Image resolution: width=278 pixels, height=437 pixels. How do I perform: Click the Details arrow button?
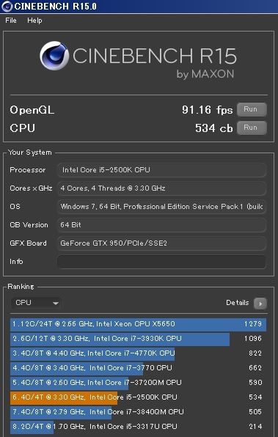coord(260,304)
